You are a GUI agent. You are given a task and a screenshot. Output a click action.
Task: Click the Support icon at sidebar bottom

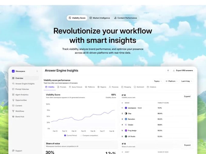[x=13, y=151]
